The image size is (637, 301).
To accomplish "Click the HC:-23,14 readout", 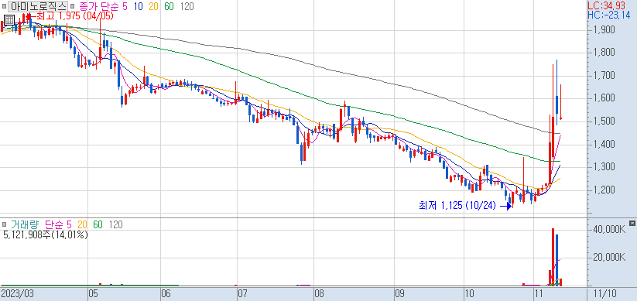I will click(609, 15).
